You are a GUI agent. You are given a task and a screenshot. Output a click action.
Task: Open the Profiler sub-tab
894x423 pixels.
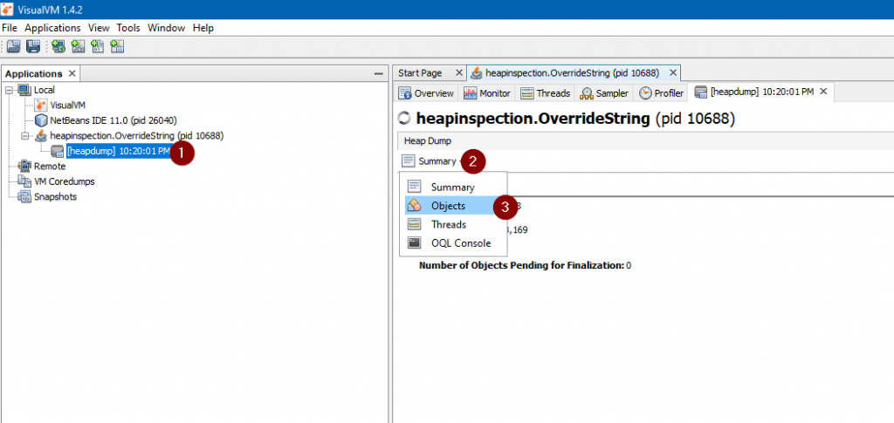click(662, 92)
